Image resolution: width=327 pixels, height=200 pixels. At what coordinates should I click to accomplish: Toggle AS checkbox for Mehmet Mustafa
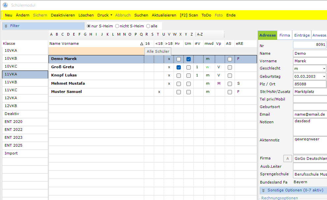[230, 84]
